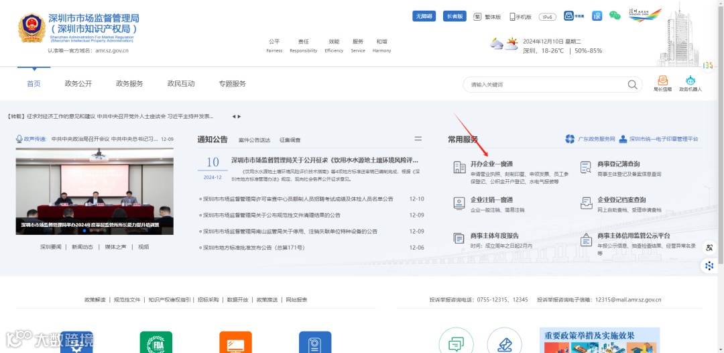
Task: Open the 视频 link under the photo
Action: (143, 247)
